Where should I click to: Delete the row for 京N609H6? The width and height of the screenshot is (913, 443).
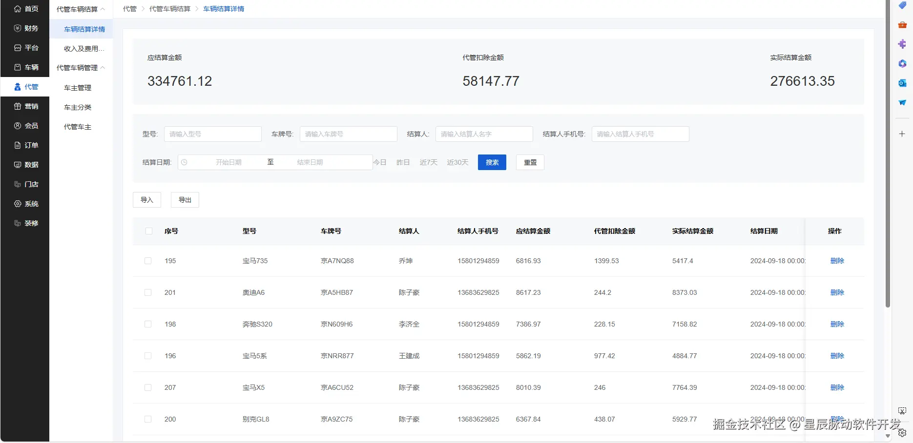tap(837, 324)
